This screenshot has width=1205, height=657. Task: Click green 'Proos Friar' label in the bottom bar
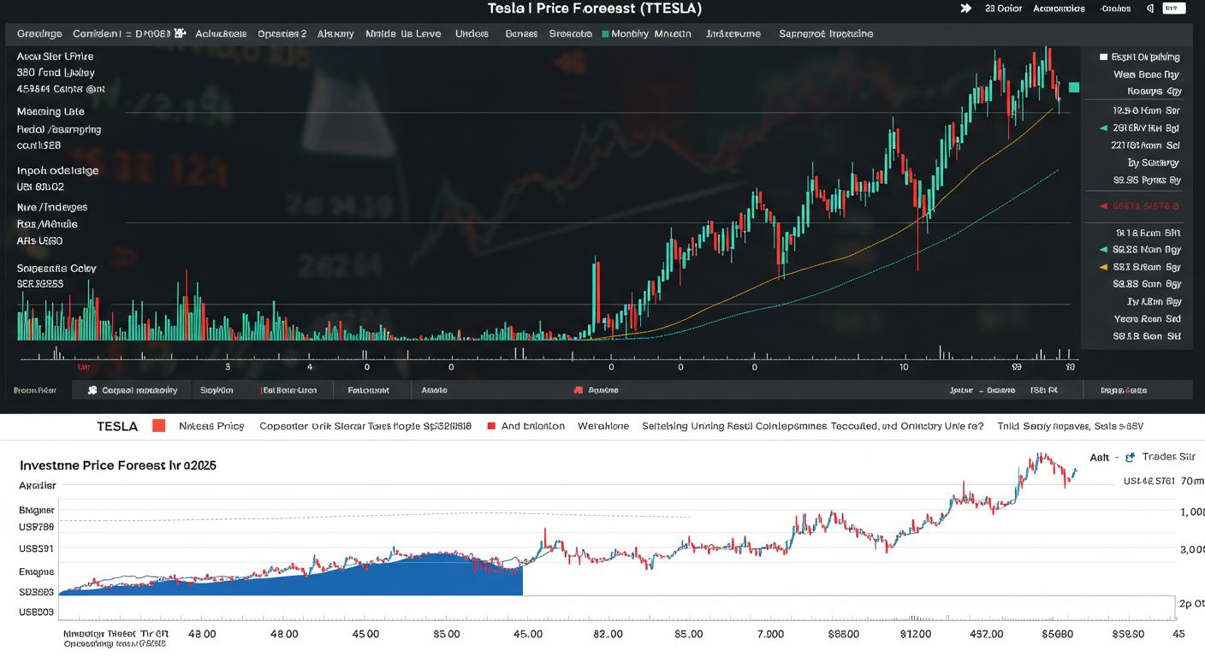[x=34, y=390]
